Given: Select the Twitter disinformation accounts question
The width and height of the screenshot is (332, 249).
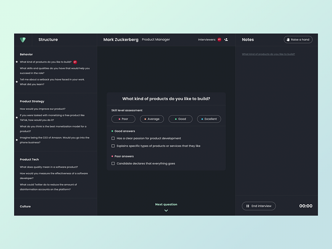Looking at the screenshot, I should tap(49, 187).
